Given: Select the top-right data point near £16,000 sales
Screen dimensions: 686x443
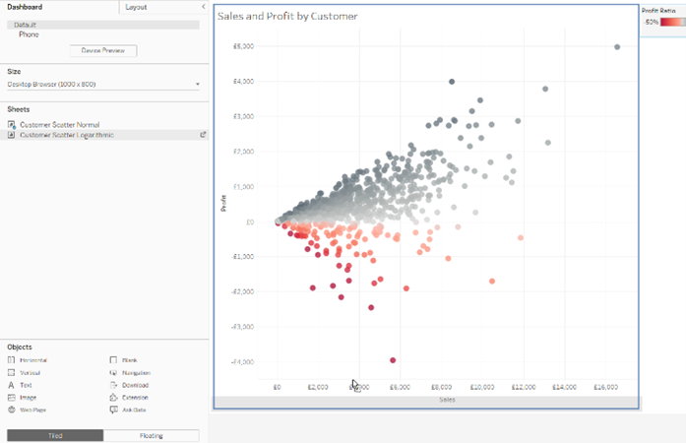Looking at the screenshot, I should click(617, 47).
